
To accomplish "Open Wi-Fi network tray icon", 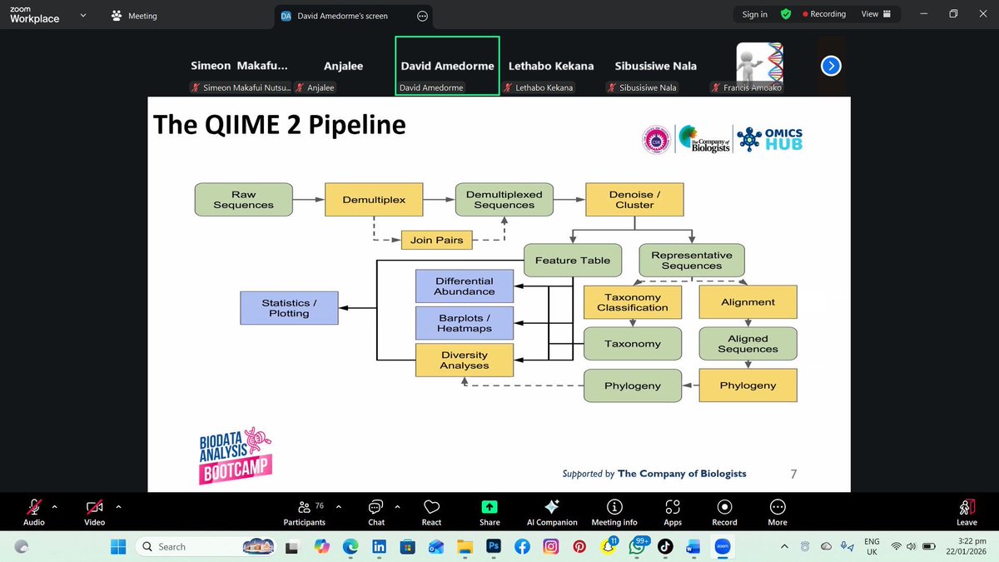I will [x=897, y=546].
